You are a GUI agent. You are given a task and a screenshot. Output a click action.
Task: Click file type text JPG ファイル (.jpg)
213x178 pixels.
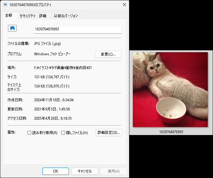coord(47,44)
